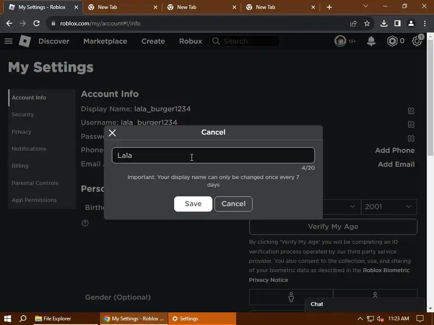Select Notifications settings tab

(42, 149)
